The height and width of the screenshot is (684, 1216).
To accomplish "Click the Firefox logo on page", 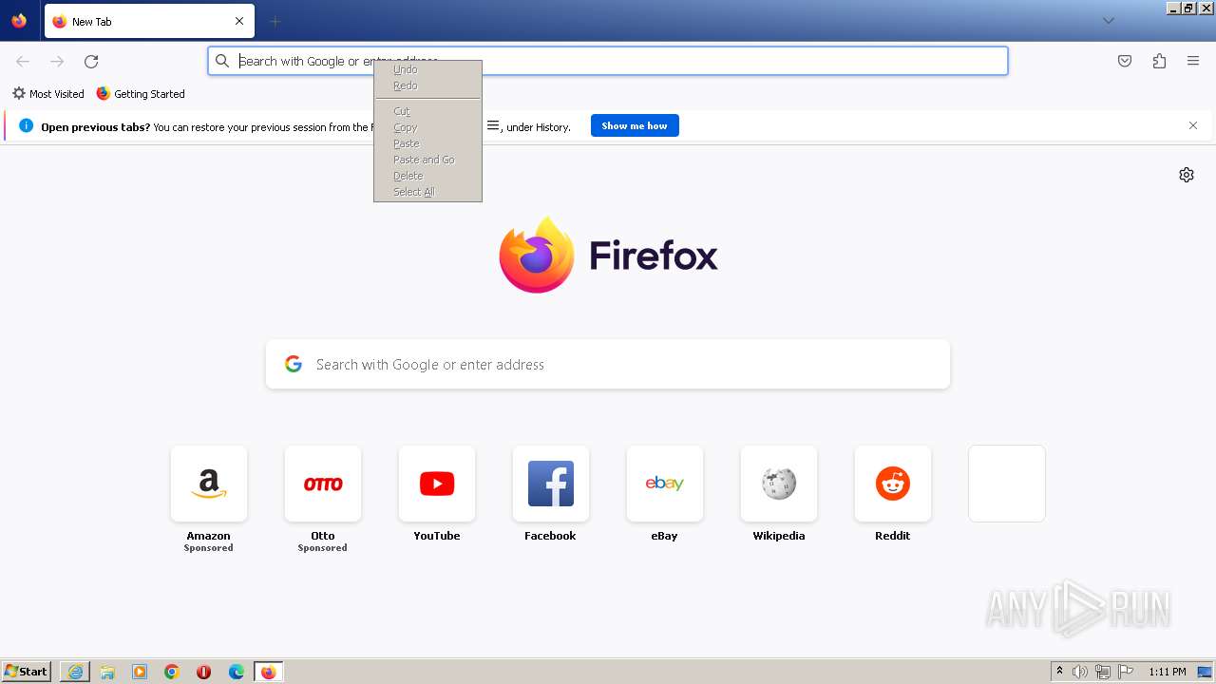I will click(x=608, y=255).
